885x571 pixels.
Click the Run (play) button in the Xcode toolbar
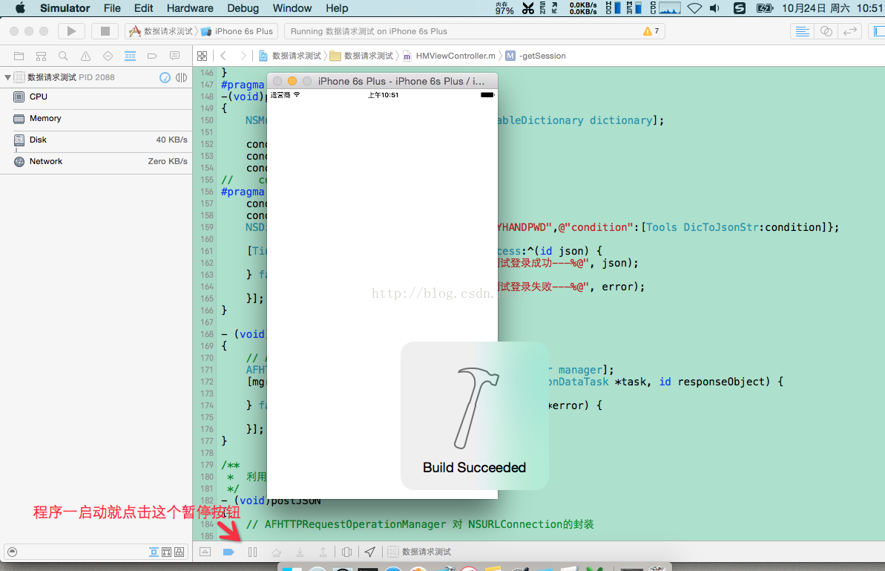(x=72, y=31)
